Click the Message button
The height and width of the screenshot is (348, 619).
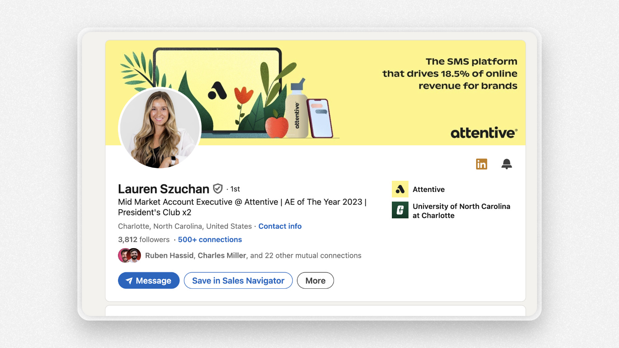click(149, 281)
